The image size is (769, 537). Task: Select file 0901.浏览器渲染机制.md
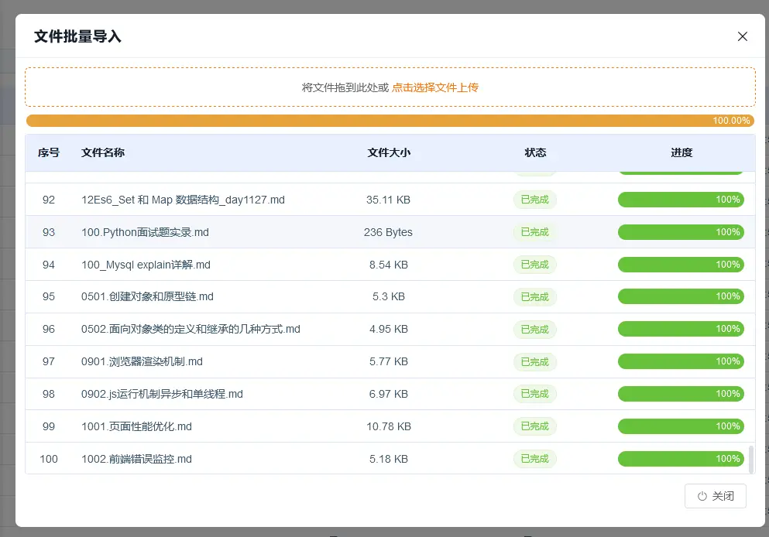tap(142, 361)
